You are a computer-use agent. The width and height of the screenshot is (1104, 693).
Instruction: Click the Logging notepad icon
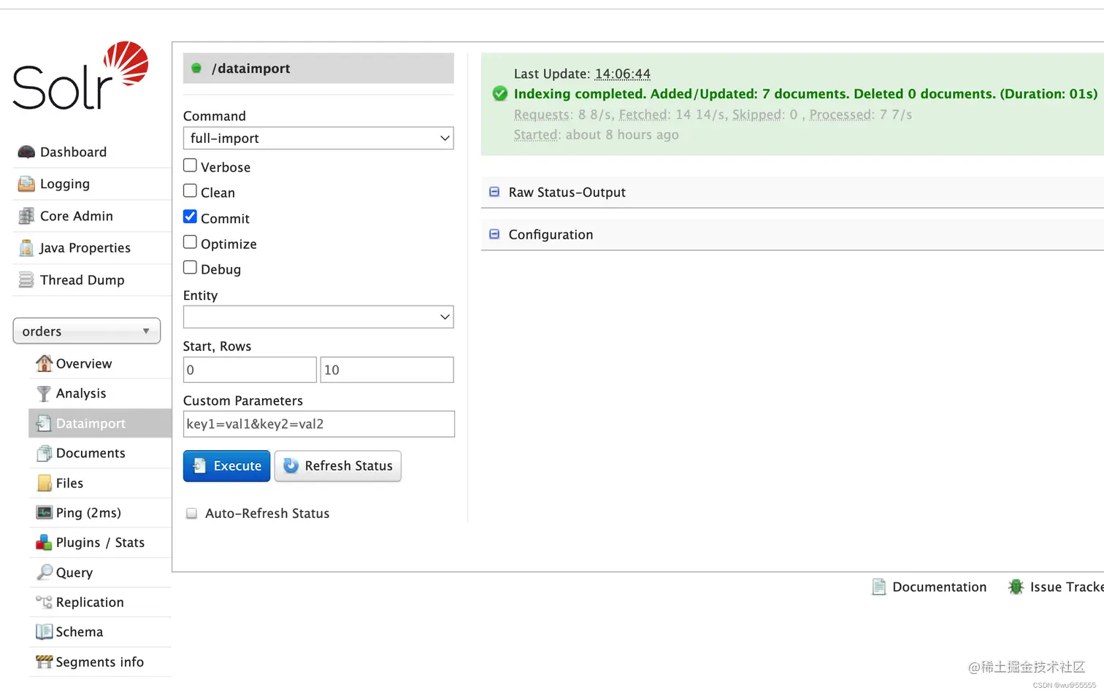pyautogui.click(x=26, y=184)
